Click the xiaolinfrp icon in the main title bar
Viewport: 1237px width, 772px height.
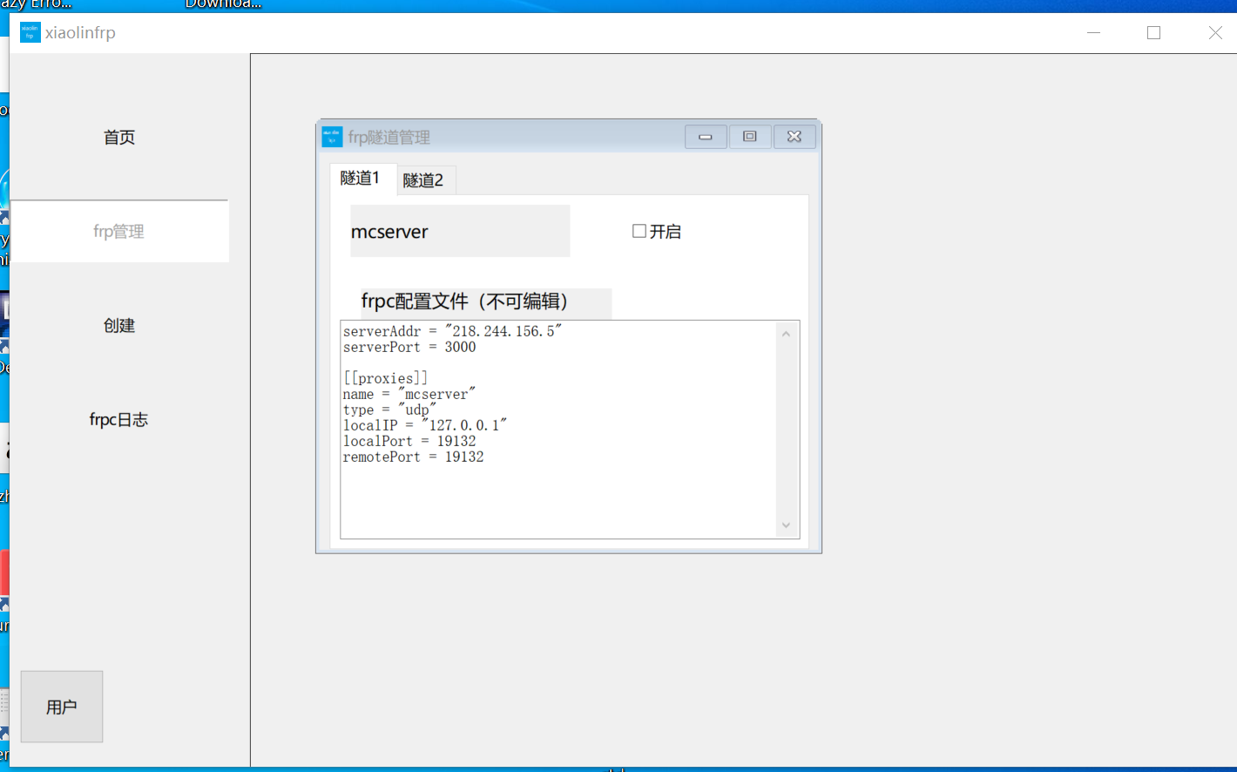pyautogui.click(x=29, y=32)
